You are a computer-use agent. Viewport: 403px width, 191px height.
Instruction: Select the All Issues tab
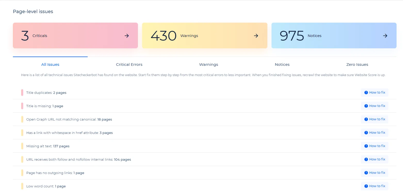point(50,65)
